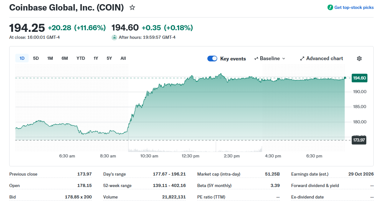Click the 185.00 price axis label
This screenshot has height=202, width=380.
click(360, 107)
